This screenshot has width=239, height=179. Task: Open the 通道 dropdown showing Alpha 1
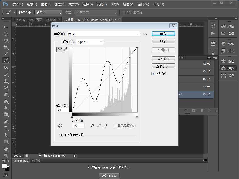89,42
